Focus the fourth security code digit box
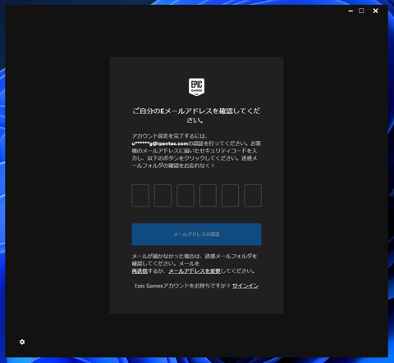394x363 pixels. (208, 195)
